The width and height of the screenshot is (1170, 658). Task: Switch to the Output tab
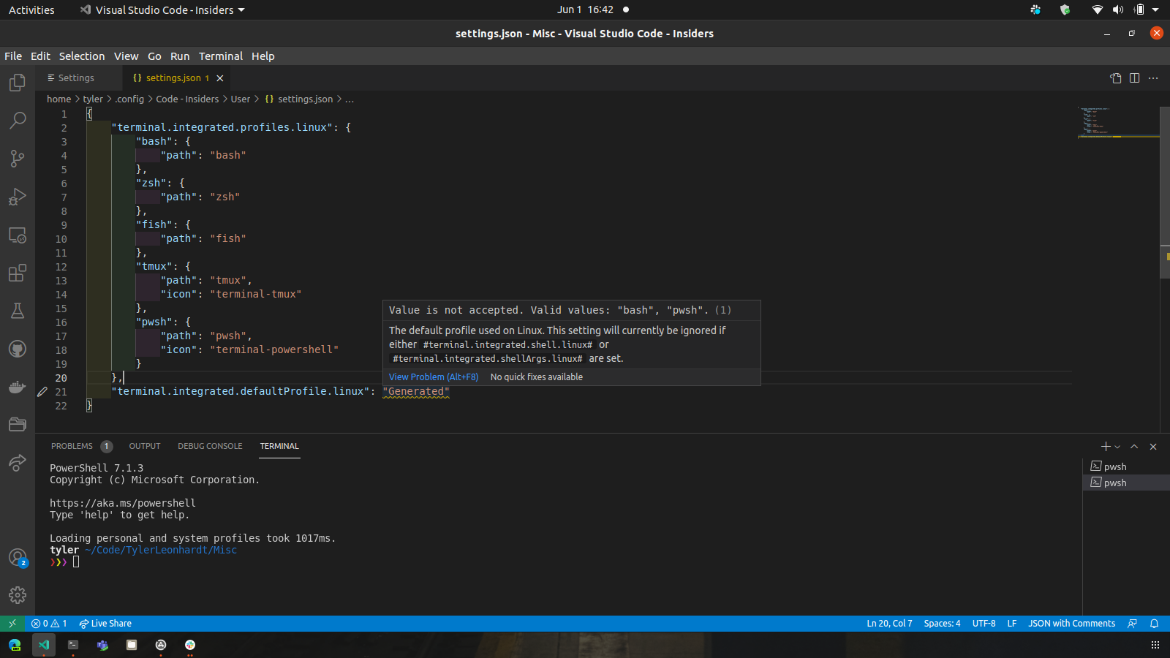pos(144,446)
